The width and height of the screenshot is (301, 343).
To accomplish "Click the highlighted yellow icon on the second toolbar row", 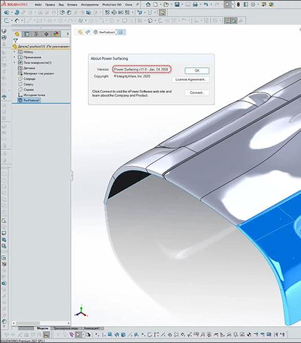I will [162, 13].
